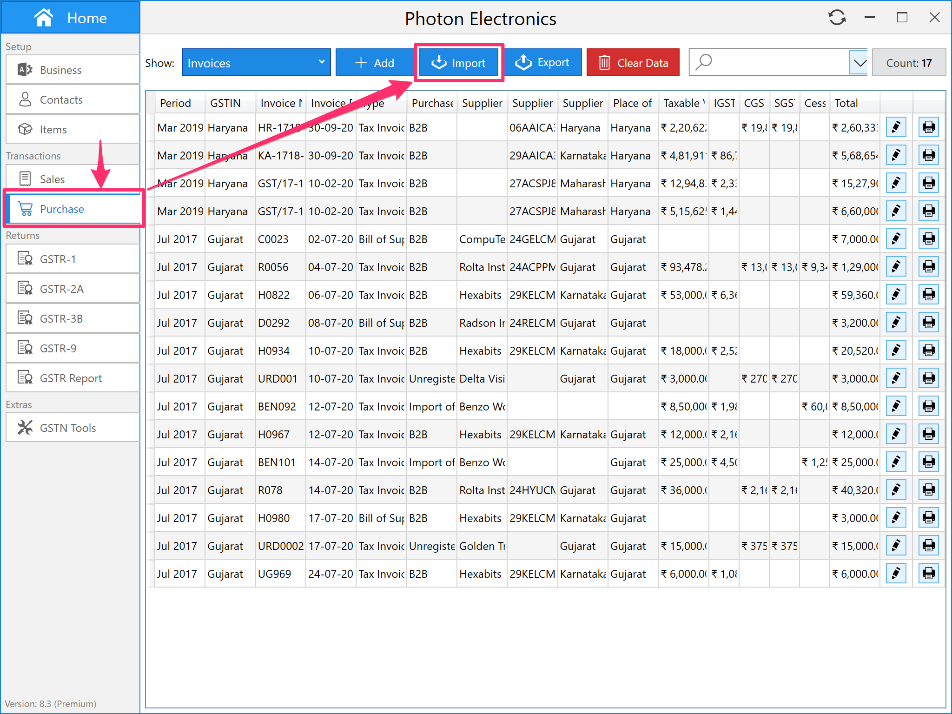
Task: Click print icon for invoice R0056
Action: (x=928, y=267)
